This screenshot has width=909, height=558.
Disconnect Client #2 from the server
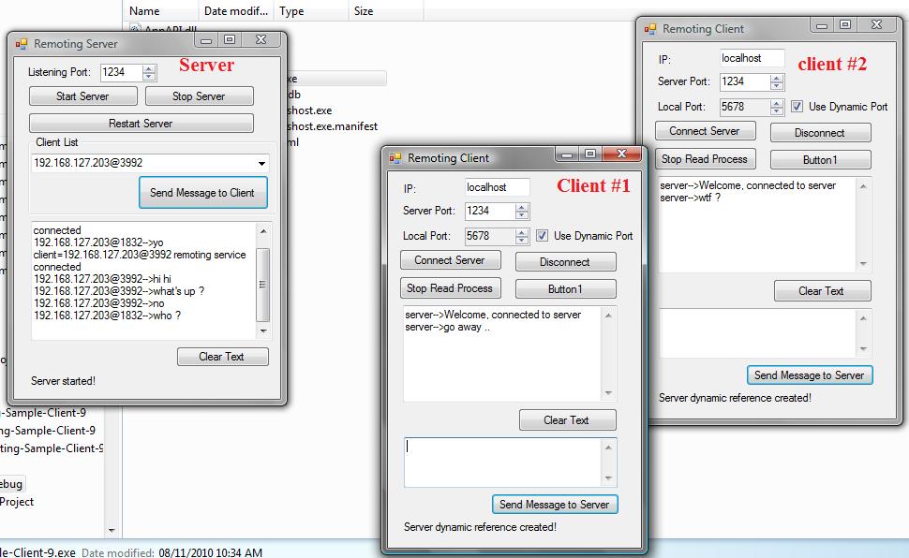pos(821,132)
